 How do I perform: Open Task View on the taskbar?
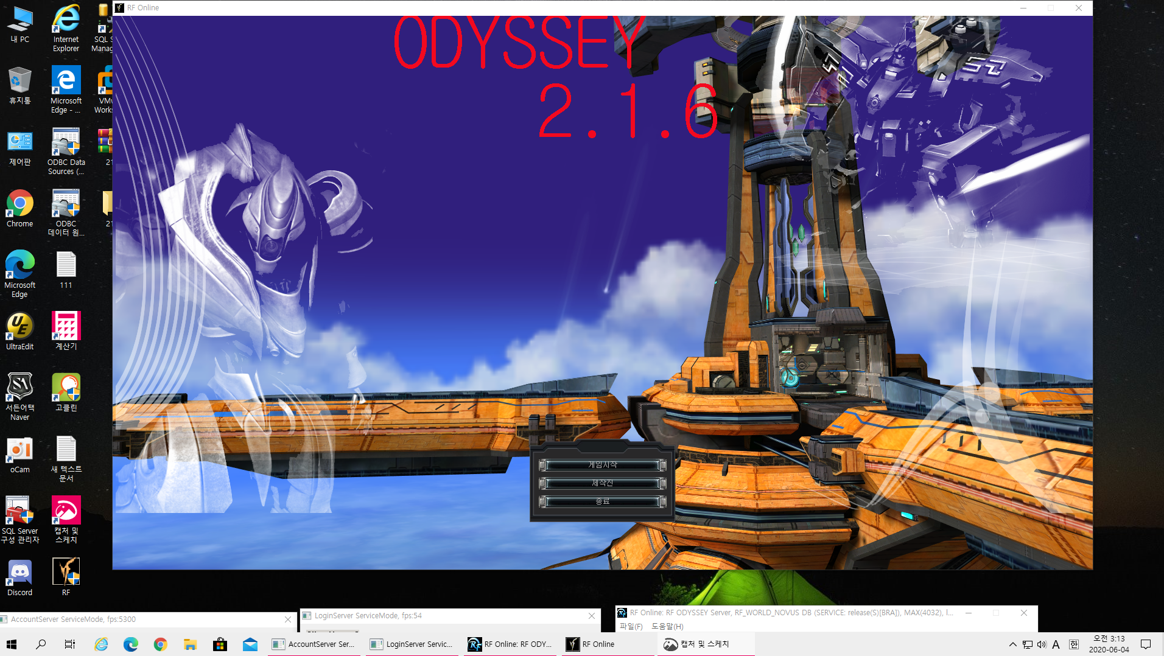pyautogui.click(x=70, y=644)
